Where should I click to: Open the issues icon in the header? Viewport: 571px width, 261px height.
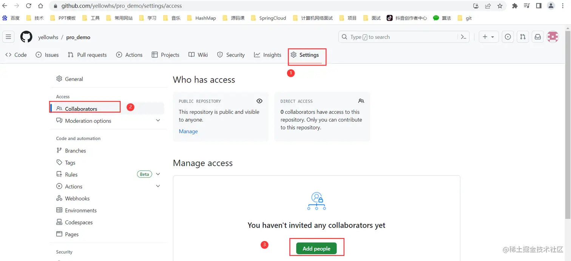(508, 37)
